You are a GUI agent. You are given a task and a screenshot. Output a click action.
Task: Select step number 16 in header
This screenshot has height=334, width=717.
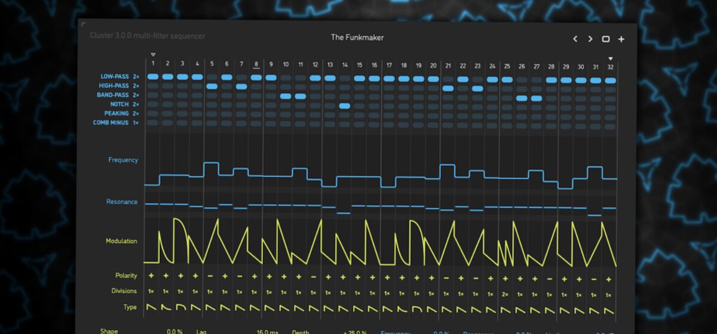coord(374,64)
